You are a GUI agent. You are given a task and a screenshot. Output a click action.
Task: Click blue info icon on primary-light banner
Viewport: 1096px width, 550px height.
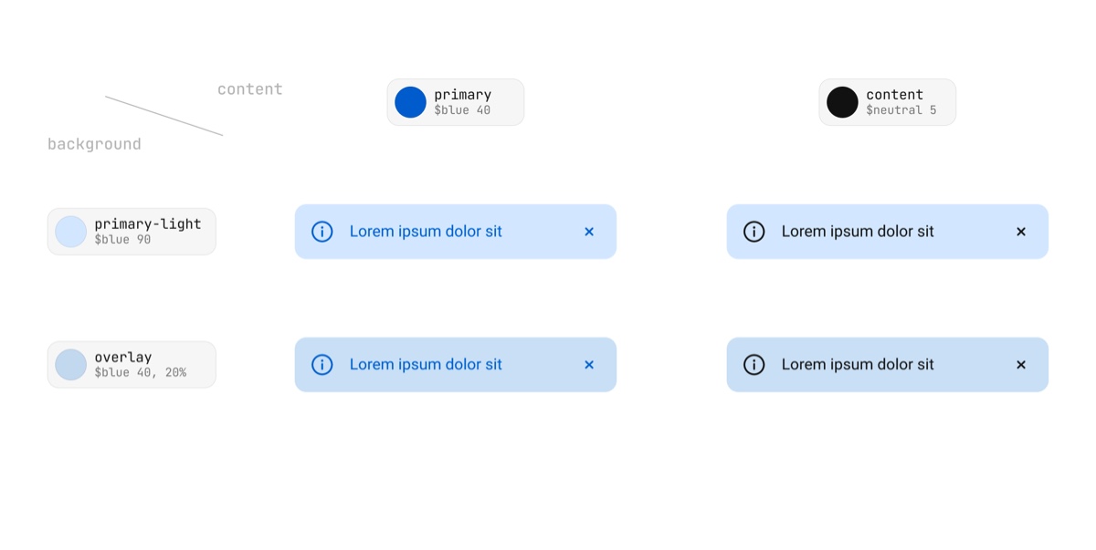click(322, 232)
